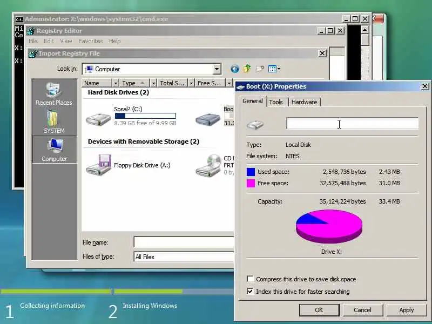432x324 pixels.
Task: Click the drive icon in Properties General tab
Action: [255, 125]
